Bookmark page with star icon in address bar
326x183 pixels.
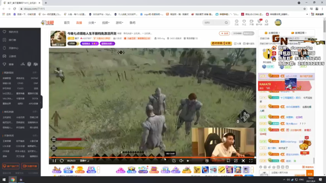[304, 9]
